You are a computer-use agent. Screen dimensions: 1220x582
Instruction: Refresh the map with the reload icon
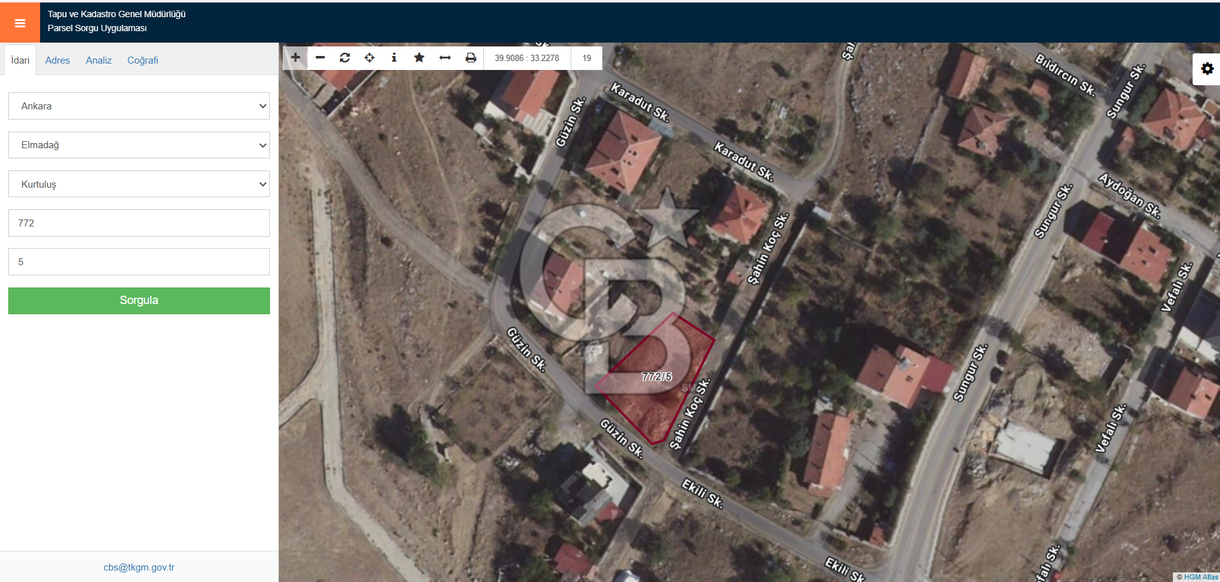[x=345, y=58]
